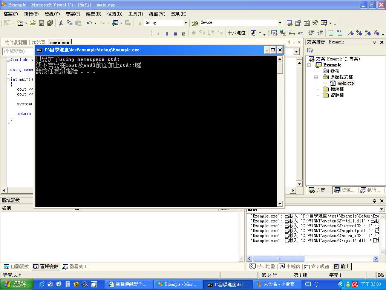Toggle bookmark with the blue flag icon

pos(351,32)
